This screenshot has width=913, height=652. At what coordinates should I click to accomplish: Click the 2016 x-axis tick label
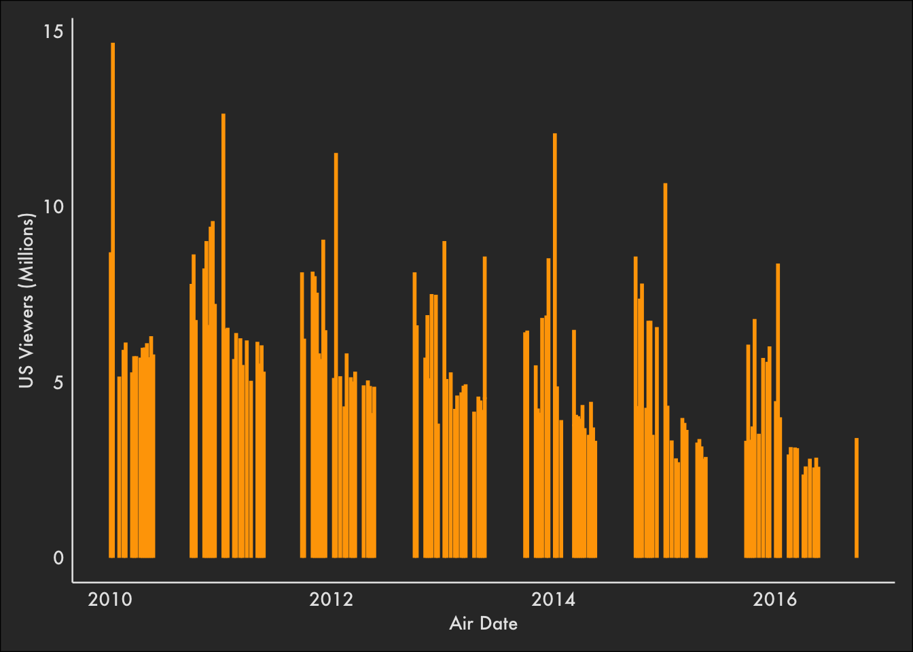pyautogui.click(x=774, y=599)
